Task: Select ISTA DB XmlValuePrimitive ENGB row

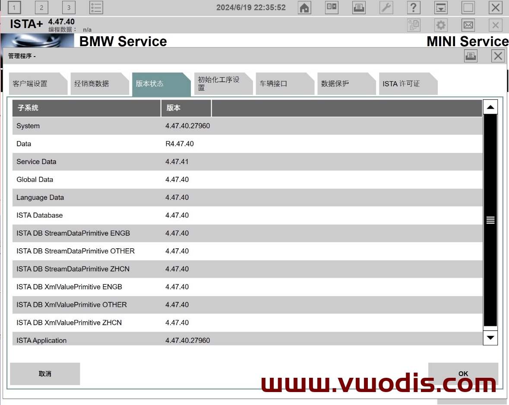Action: [x=247, y=286]
